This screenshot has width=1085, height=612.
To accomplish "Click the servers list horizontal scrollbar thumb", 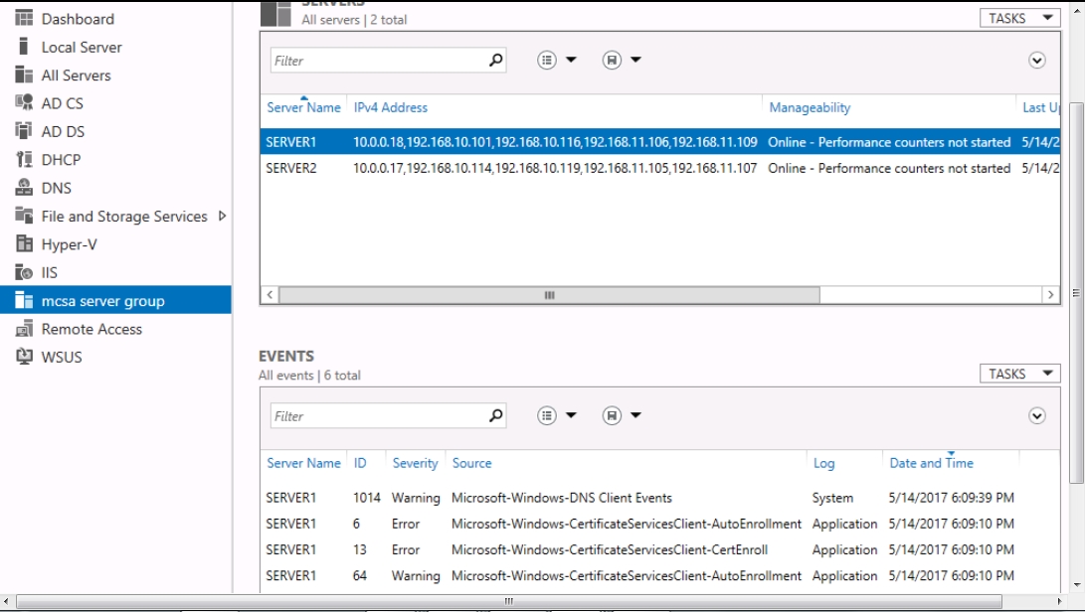I will [549, 295].
